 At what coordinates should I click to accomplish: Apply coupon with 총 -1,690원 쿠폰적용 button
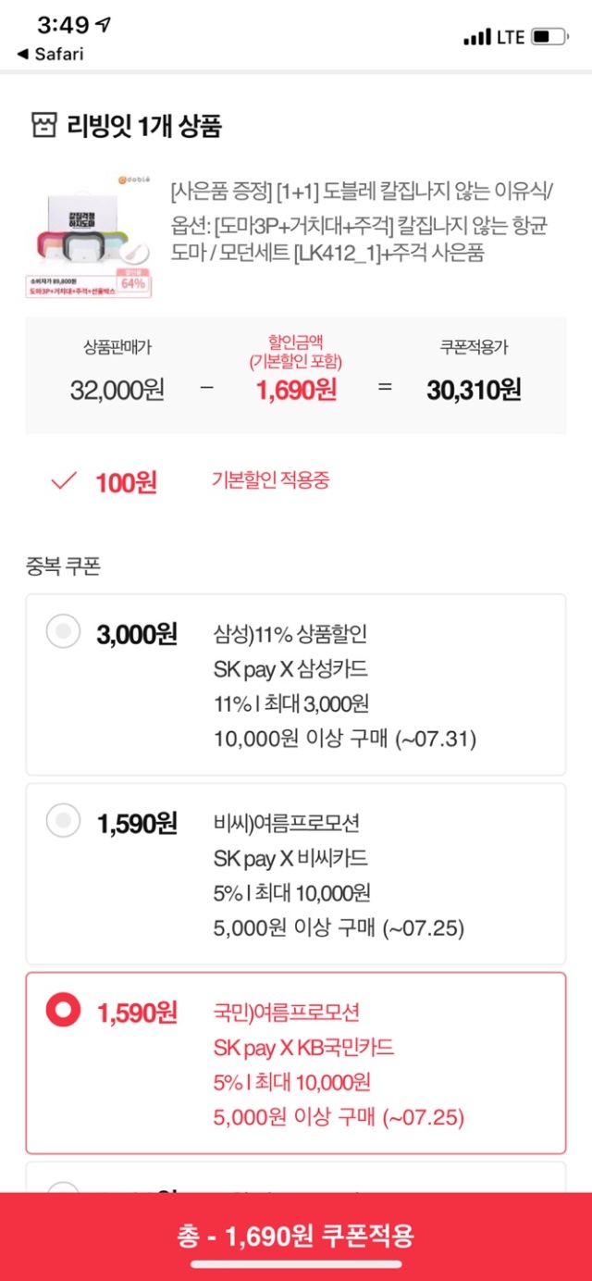[x=296, y=1236]
